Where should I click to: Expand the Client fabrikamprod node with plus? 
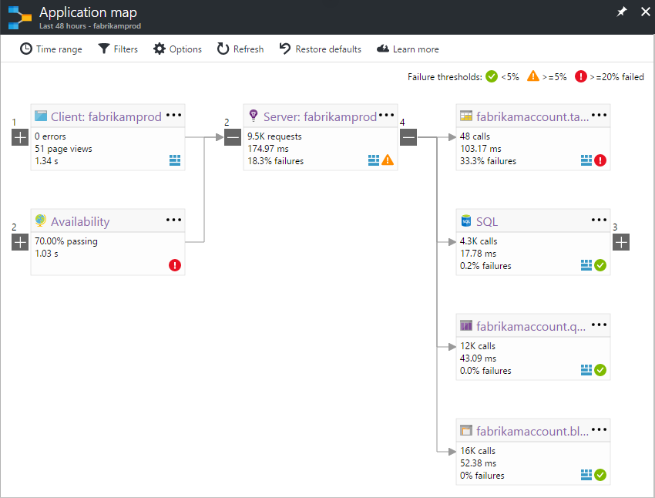click(x=20, y=137)
